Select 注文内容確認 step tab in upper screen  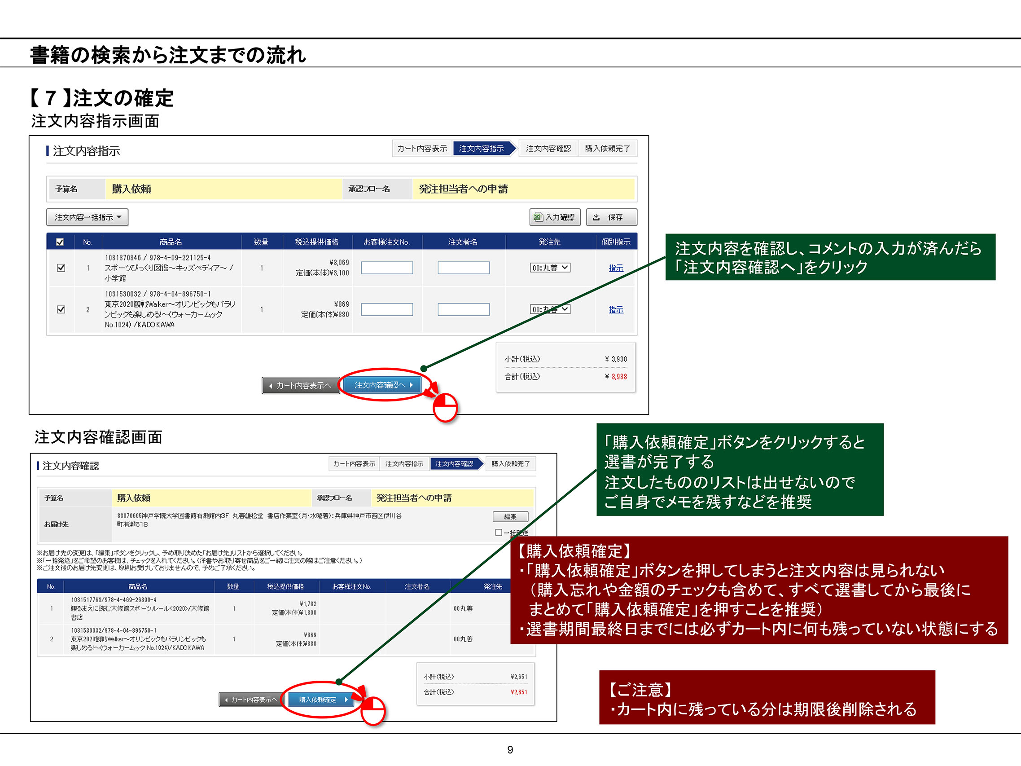point(548,148)
